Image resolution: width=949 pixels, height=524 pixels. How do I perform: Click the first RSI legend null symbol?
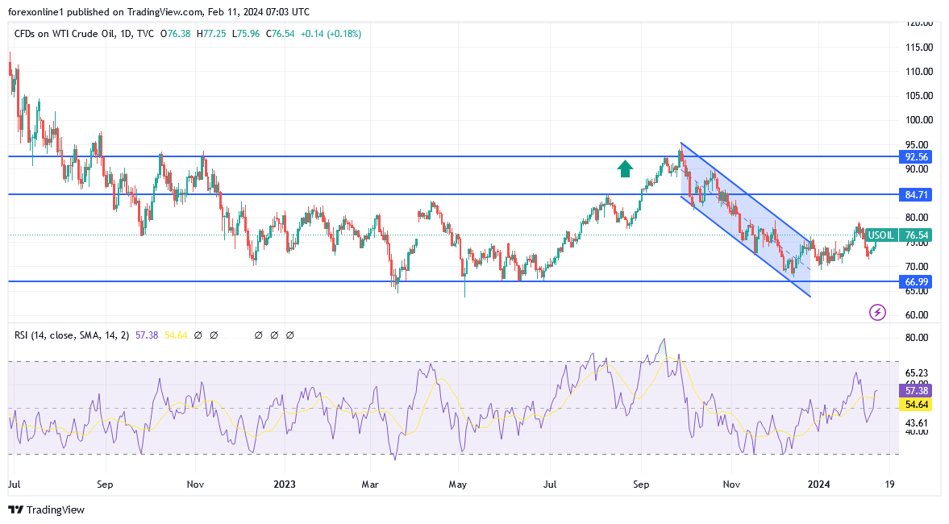pos(198,335)
